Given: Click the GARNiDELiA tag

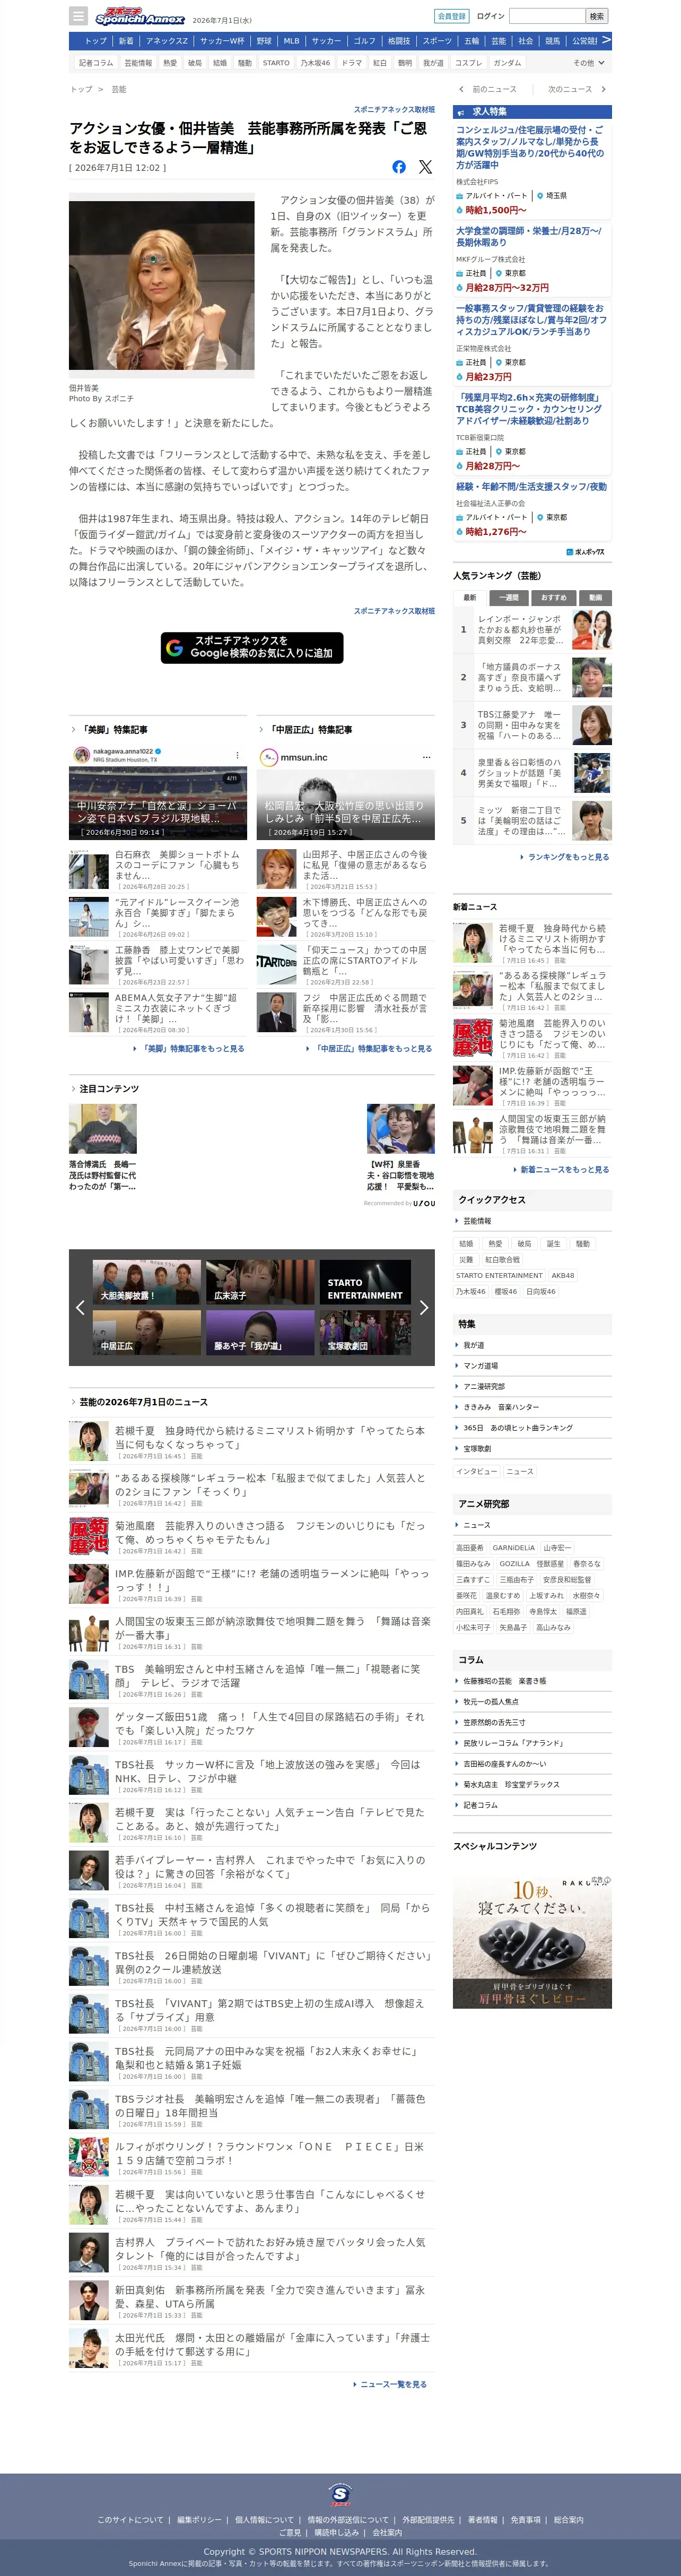Looking at the screenshot, I should pyautogui.click(x=514, y=1547).
